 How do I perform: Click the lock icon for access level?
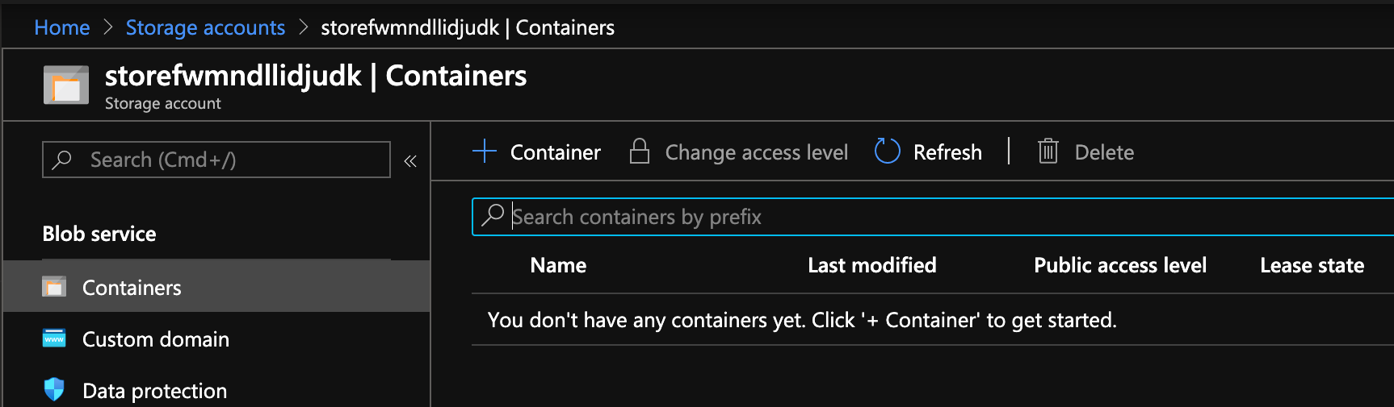tap(640, 152)
